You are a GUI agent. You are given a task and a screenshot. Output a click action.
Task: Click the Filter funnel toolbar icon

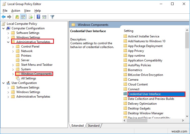coord(52,17)
